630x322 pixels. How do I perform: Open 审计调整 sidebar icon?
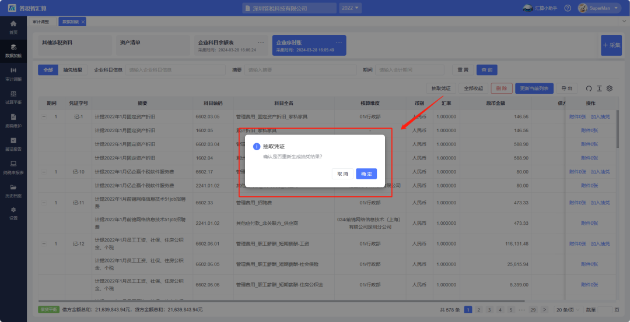click(13, 70)
